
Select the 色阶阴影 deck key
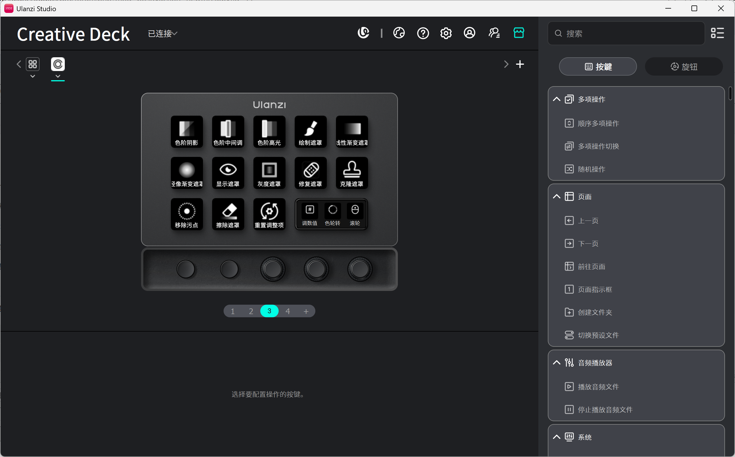187,131
